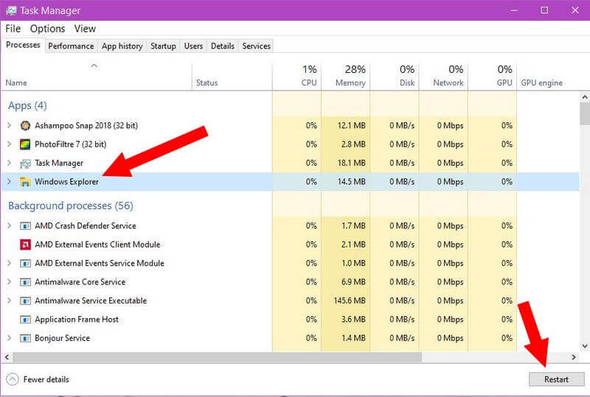This screenshot has width=590, height=397.
Task: Click the PhotoFiltre 7 app icon
Action: 26,144
